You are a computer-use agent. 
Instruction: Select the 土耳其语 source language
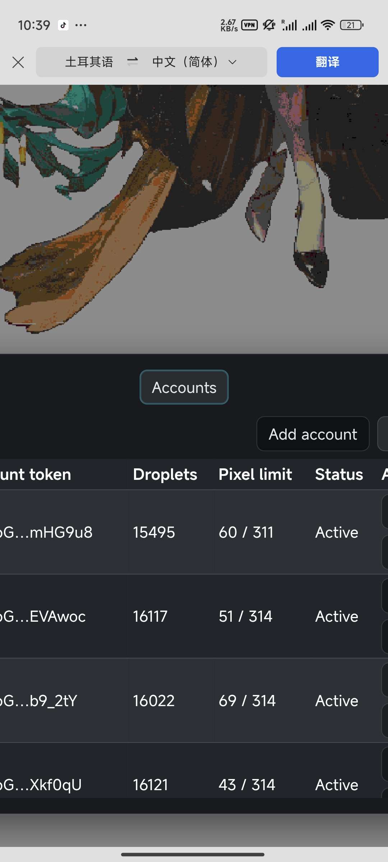coord(89,62)
